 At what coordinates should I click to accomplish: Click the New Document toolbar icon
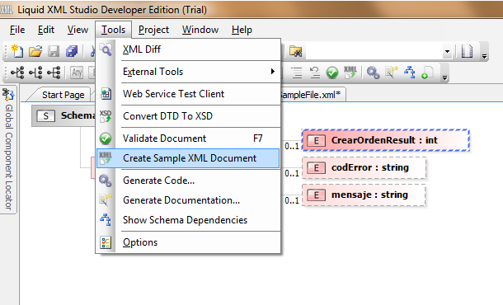click(17, 51)
